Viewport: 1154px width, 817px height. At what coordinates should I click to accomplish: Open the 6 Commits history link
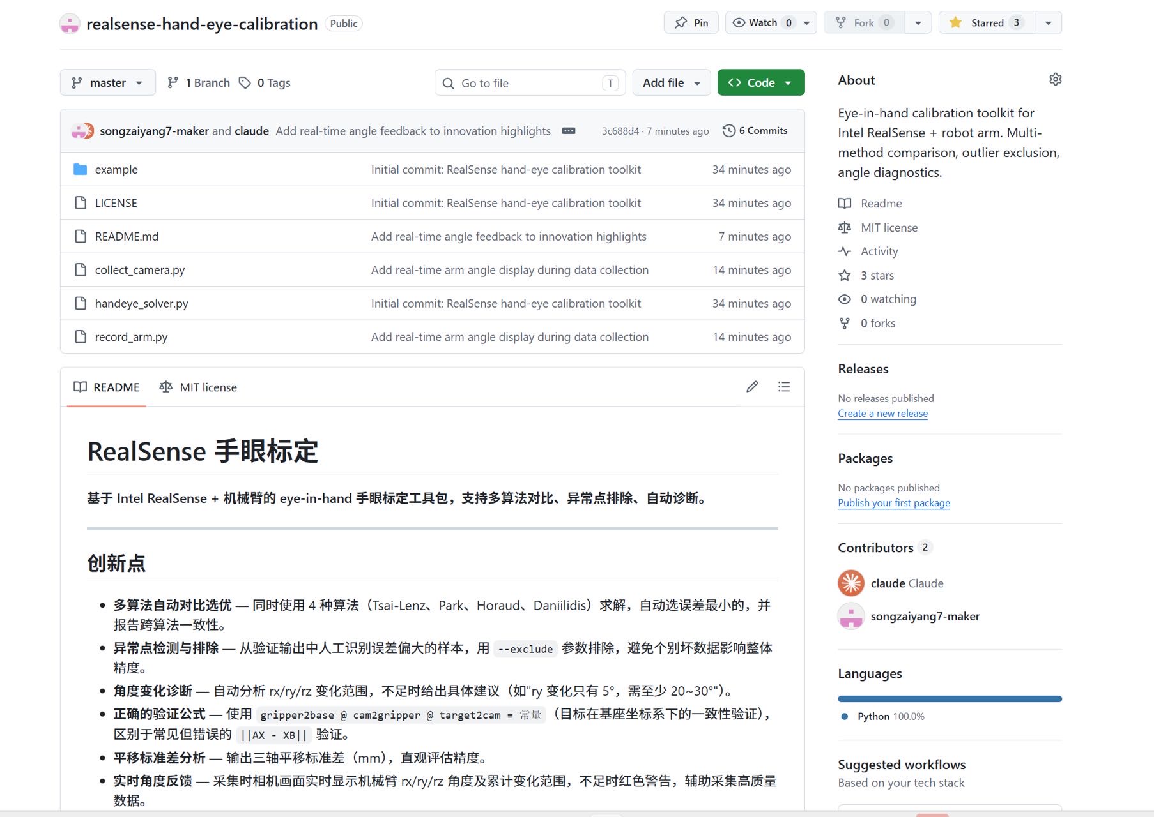pyautogui.click(x=755, y=130)
